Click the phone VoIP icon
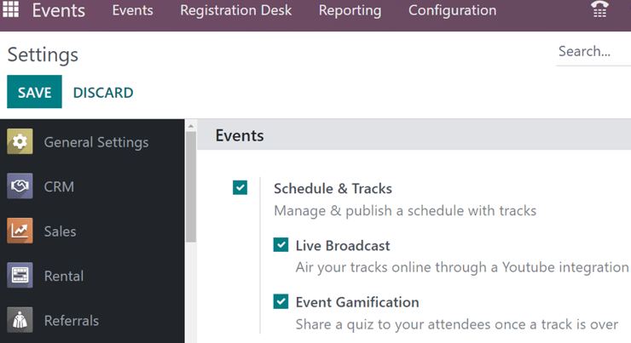This screenshot has width=631, height=343. pyautogui.click(x=600, y=10)
